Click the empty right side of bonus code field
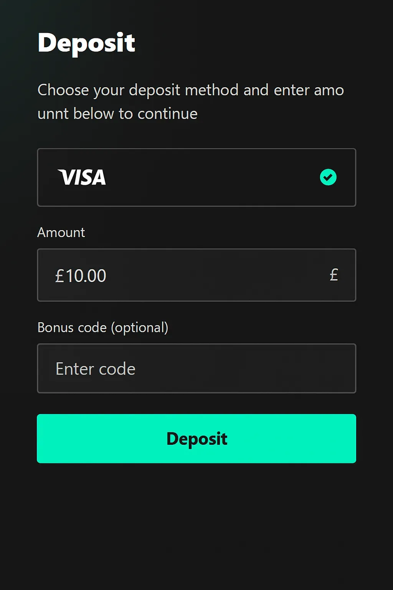 [288, 369]
